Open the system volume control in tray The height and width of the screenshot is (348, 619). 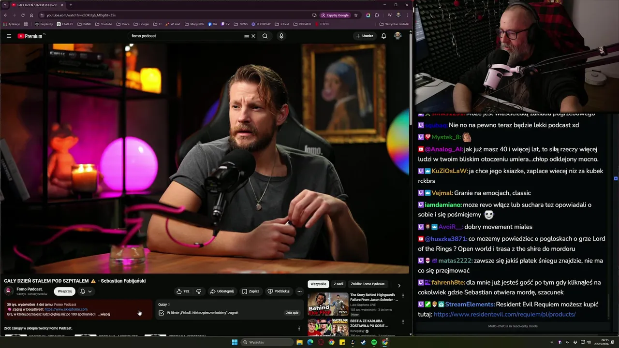click(x=589, y=342)
